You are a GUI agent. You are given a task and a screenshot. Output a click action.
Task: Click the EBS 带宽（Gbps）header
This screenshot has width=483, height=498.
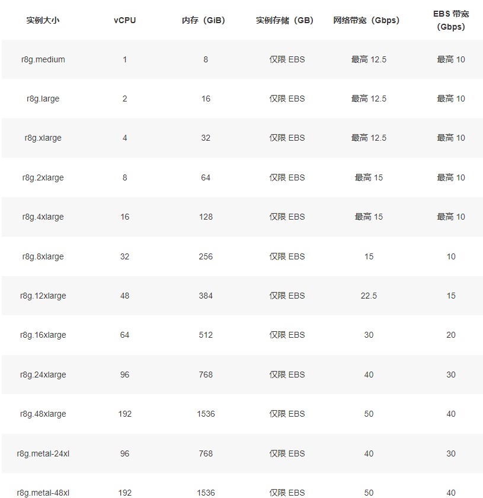point(451,20)
